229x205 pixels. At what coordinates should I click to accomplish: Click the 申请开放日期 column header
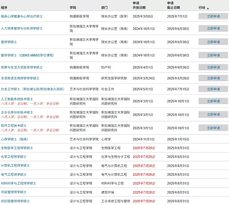(139, 5)
